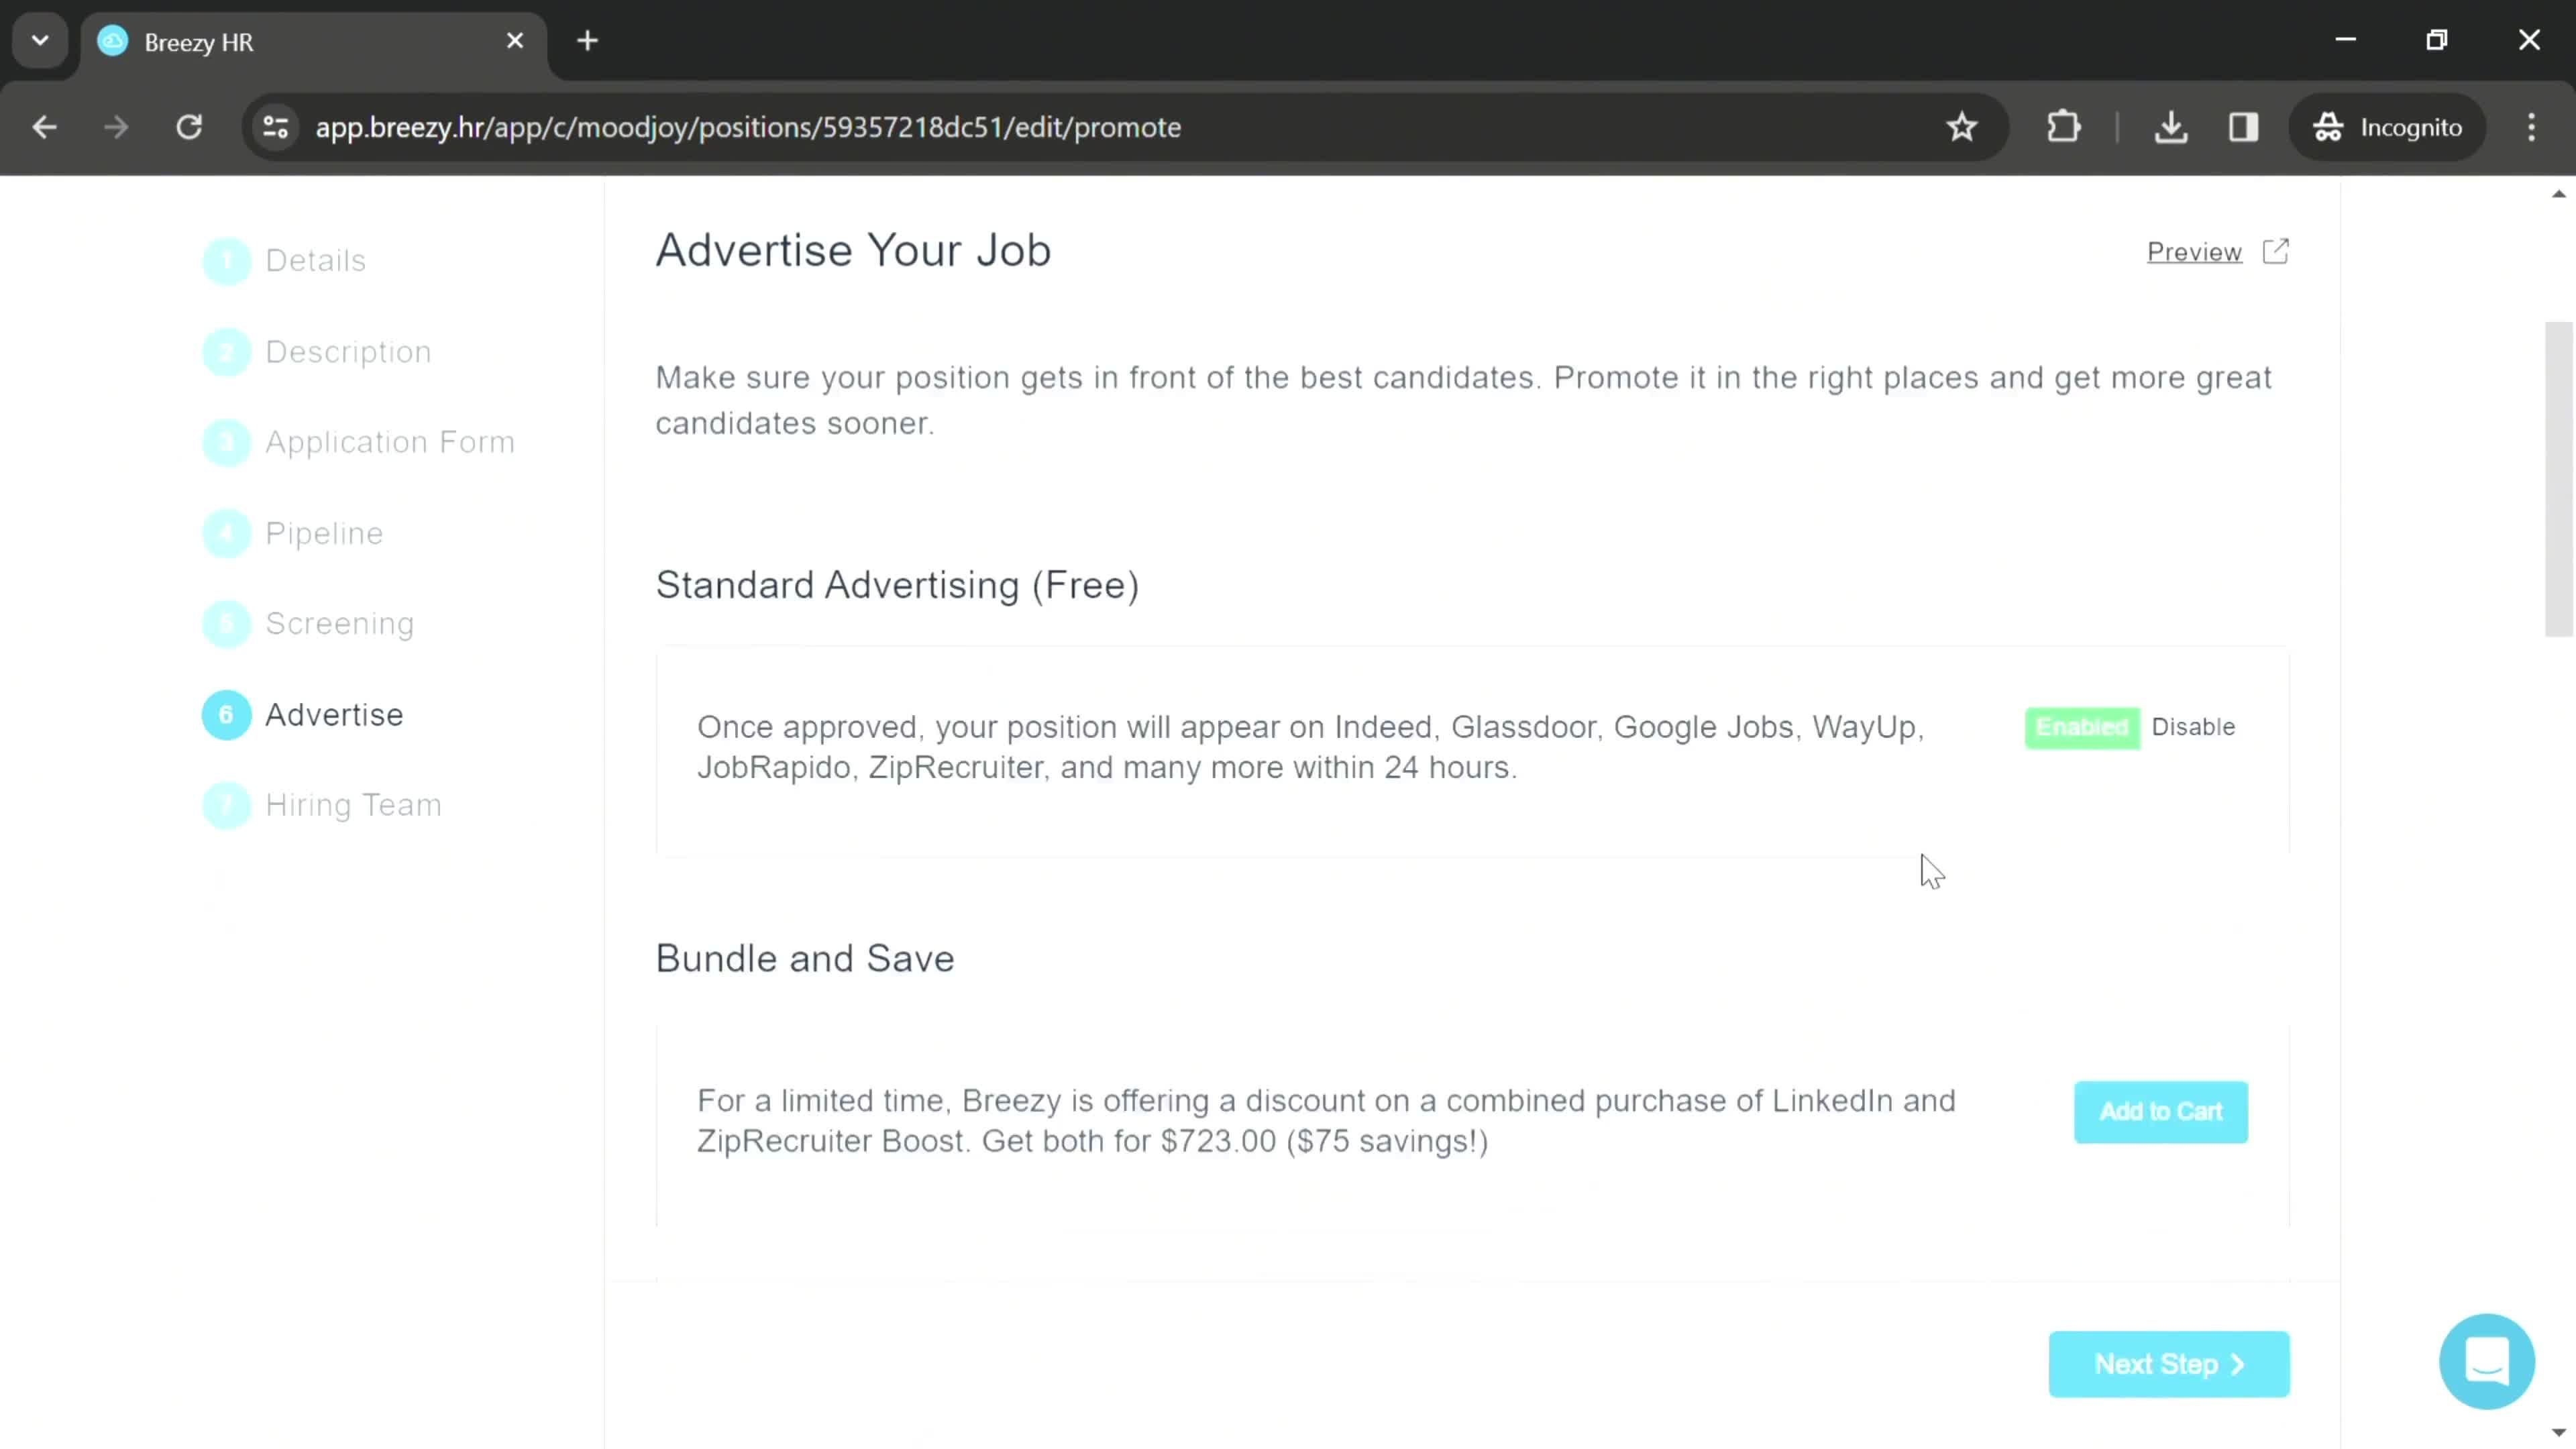2576x1449 pixels.
Task: Click the Next Step button
Action: pyautogui.click(x=2174, y=1364)
